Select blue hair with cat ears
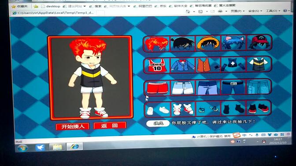The width and height of the screenshot is (296, 166). point(233,43)
